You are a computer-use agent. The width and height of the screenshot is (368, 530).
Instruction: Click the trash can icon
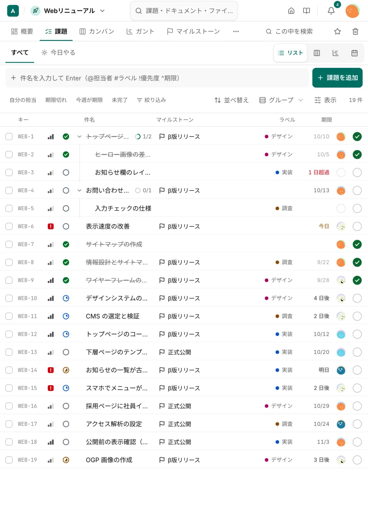coord(355,31)
